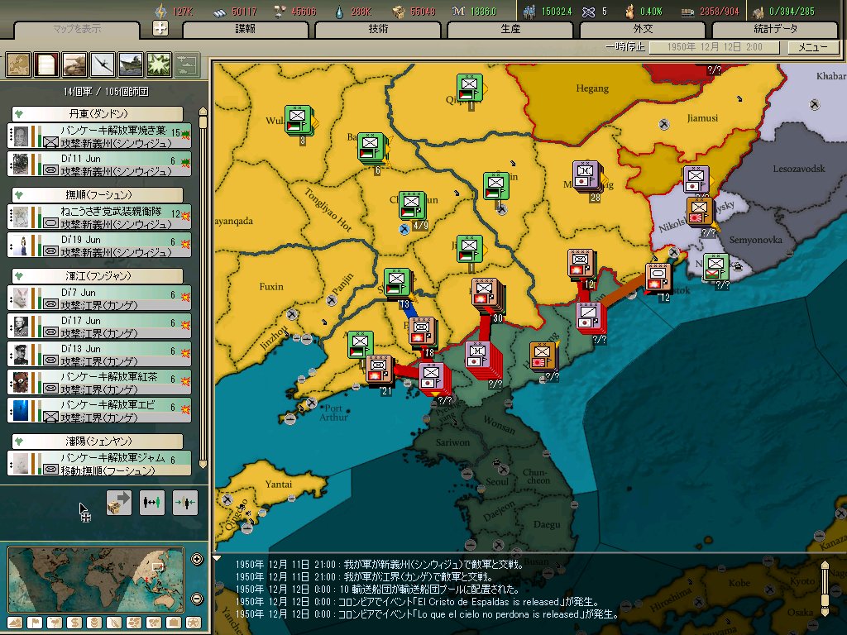Click the merge units icon
Image resolution: width=847 pixels, height=635 pixels.
click(184, 503)
